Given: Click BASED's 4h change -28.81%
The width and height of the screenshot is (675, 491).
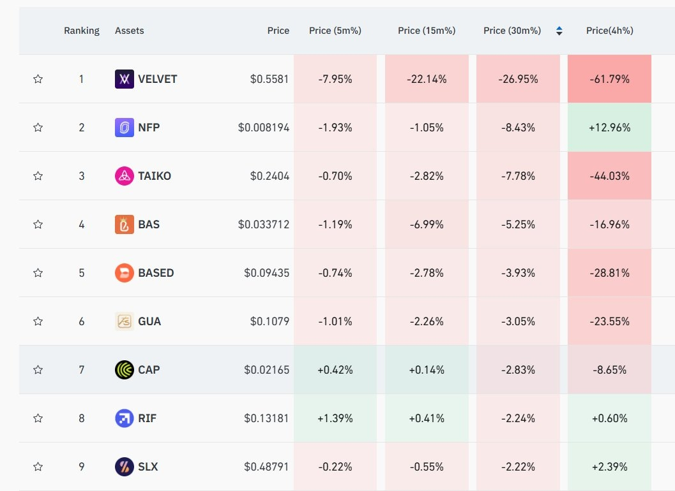Looking at the screenshot, I should tap(610, 273).
